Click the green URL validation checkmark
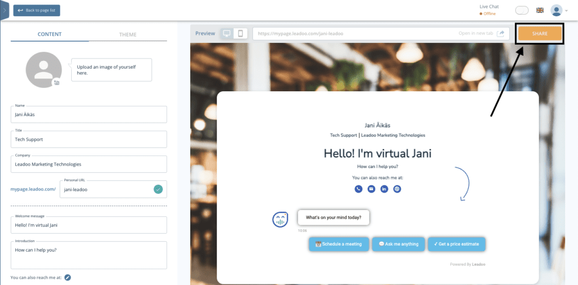The width and height of the screenshot is (578, 285). [159, 189]
